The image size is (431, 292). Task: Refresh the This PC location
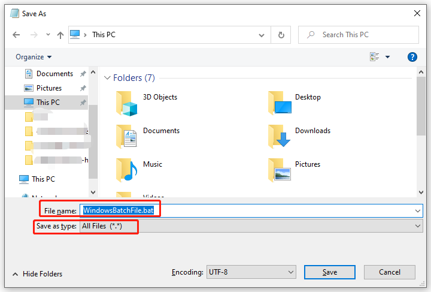tap(281, 35)
